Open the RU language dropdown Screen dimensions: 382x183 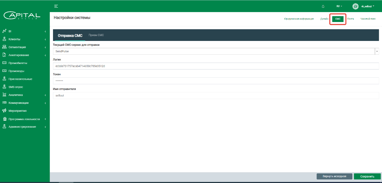point(340,6)
